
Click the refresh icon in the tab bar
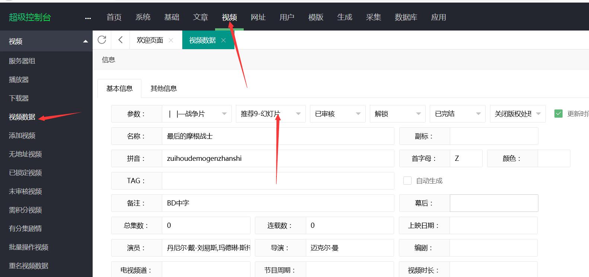point(102,40)
